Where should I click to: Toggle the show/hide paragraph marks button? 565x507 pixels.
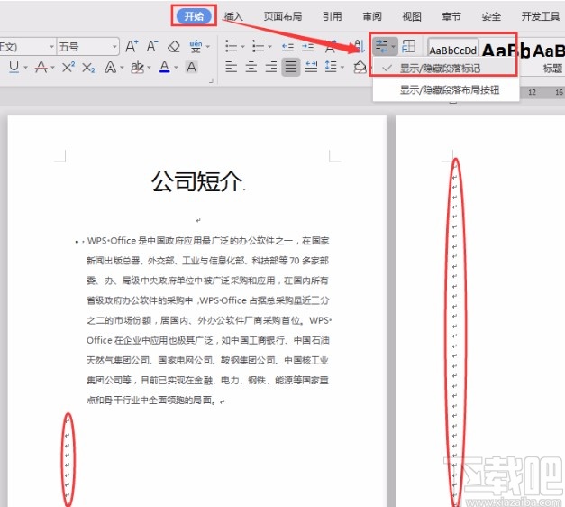click(x=382, y=46)
